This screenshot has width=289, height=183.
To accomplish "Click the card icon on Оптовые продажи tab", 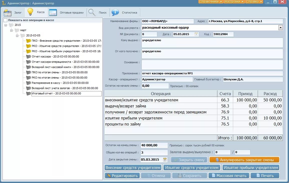I will point(53,13).
